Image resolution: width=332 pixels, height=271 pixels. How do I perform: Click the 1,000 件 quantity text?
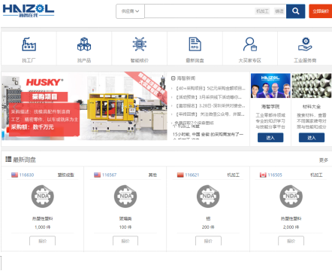point(43,227)
